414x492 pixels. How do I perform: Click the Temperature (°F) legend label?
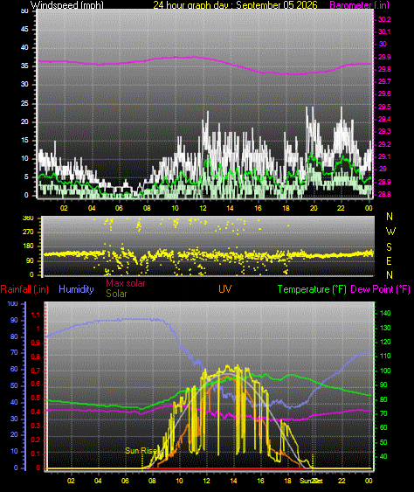312,289
